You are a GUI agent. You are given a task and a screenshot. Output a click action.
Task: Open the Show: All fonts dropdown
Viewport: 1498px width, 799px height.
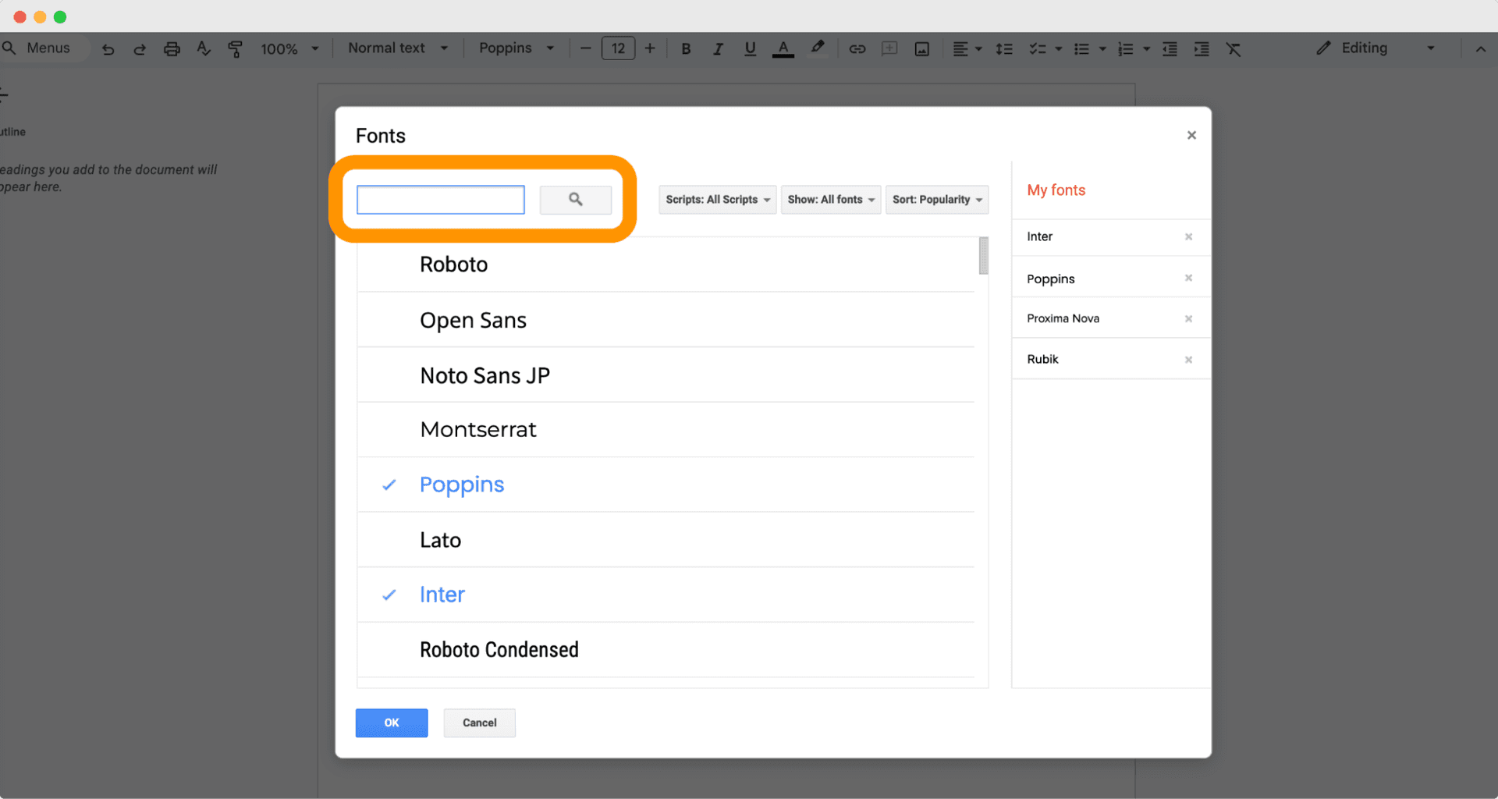(830, 200)
